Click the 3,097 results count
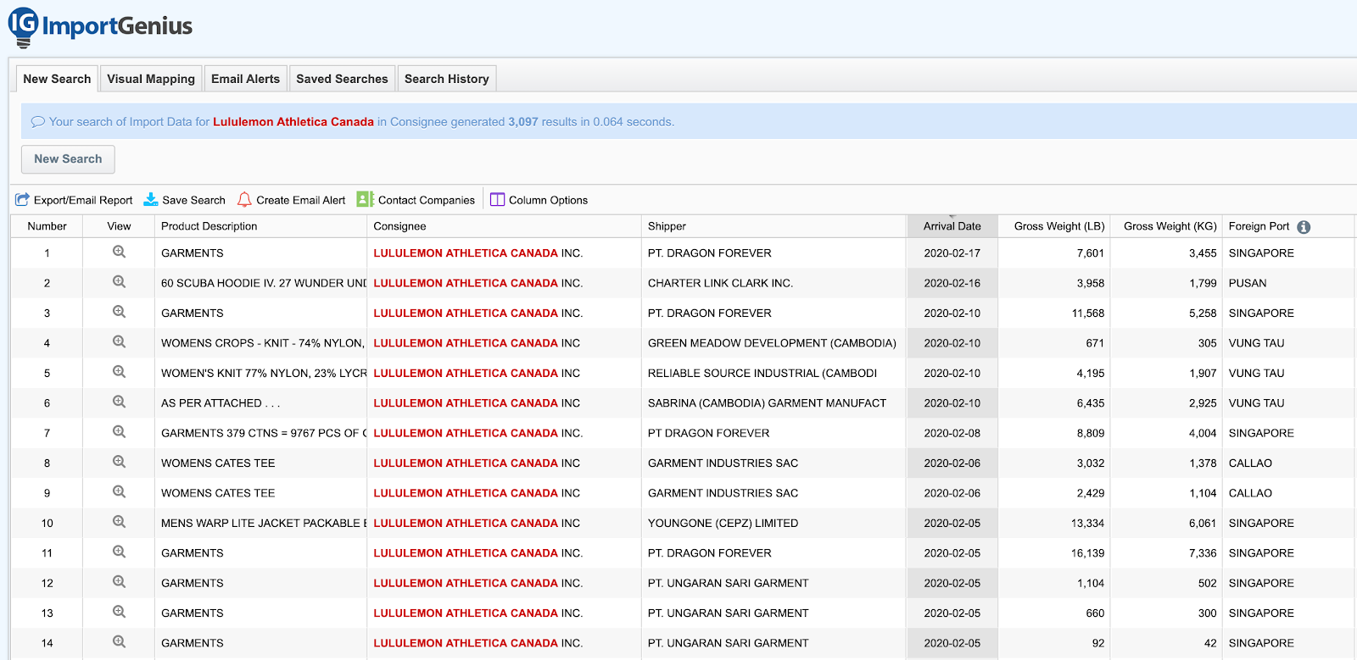1357x660 pixels. pos(523,122)
